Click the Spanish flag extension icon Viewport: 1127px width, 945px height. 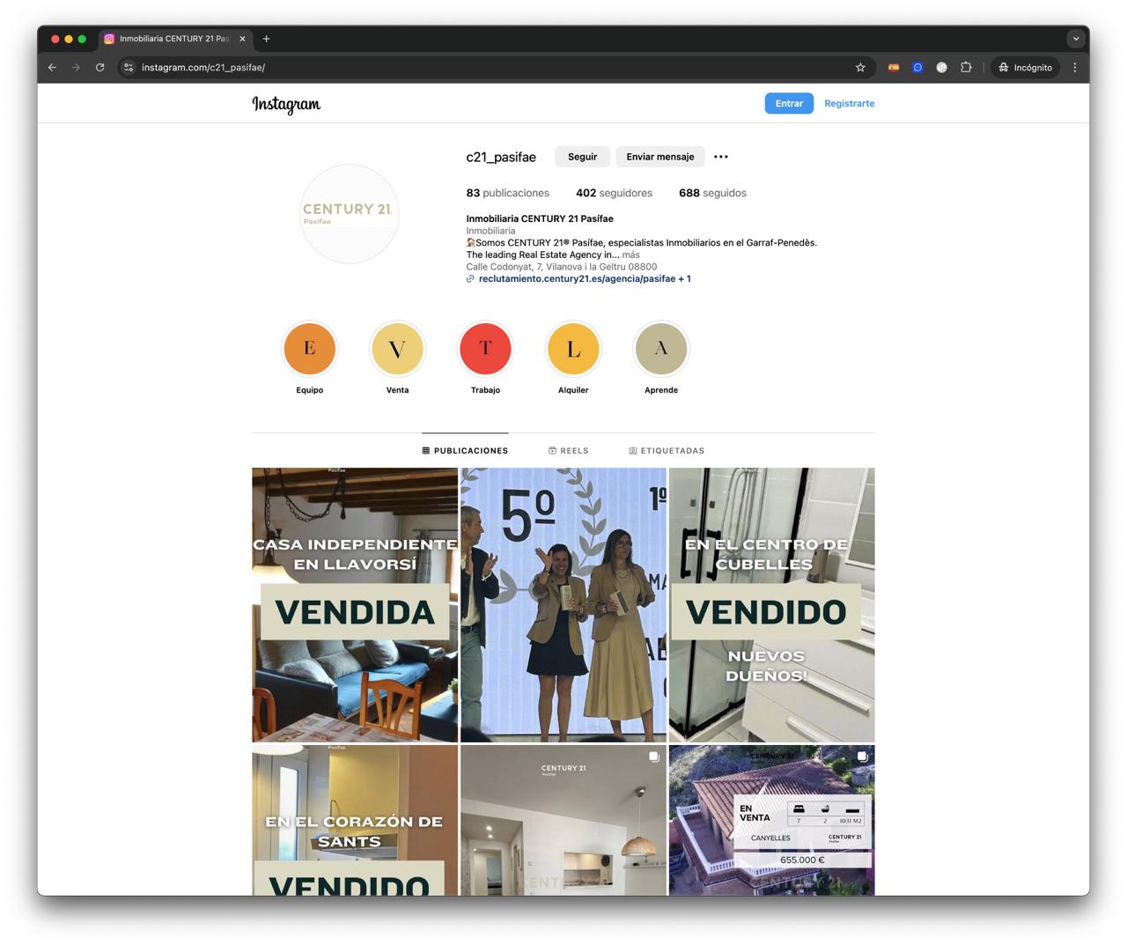pyautogui.click(x=894, y=68)
